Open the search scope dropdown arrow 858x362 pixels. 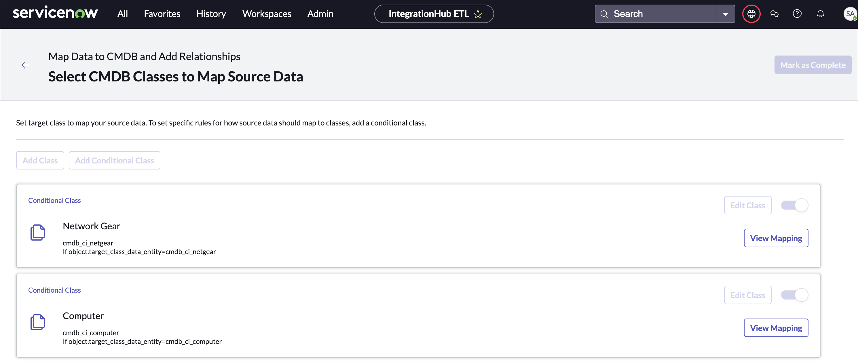pos(726,14)
